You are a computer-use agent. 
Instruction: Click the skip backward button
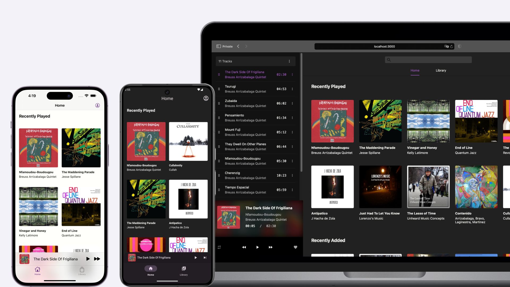tap(244, 247)
